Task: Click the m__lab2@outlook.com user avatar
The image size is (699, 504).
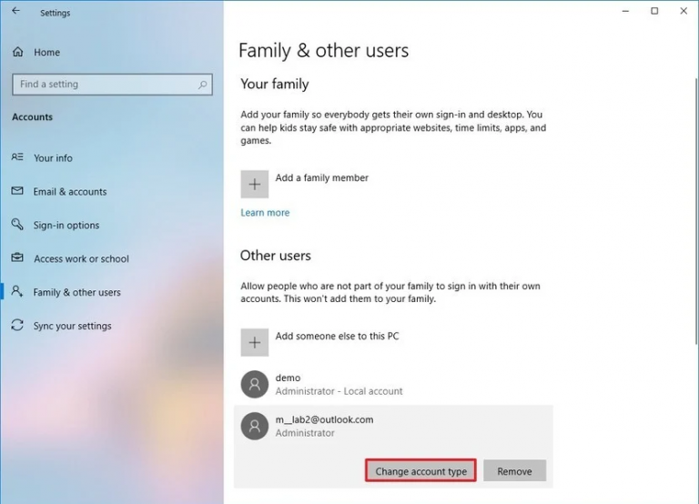Action: [255, 426]
